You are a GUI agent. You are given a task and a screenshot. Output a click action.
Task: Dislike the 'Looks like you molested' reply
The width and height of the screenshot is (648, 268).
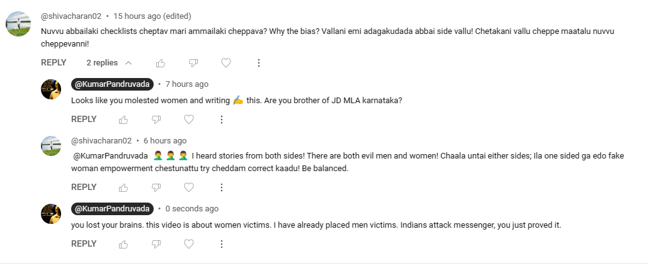[x=156, y=120]
